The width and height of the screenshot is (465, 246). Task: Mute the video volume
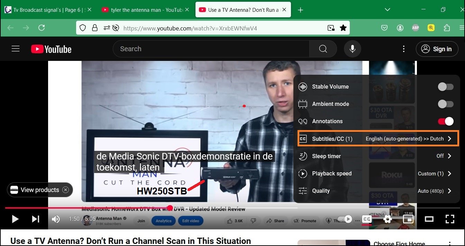56,219
